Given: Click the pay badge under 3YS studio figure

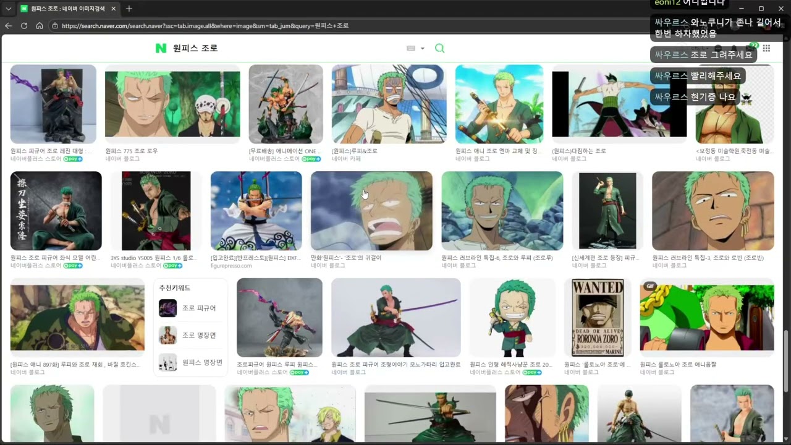Looking at the screenshot, I should (x=172, y=266).
